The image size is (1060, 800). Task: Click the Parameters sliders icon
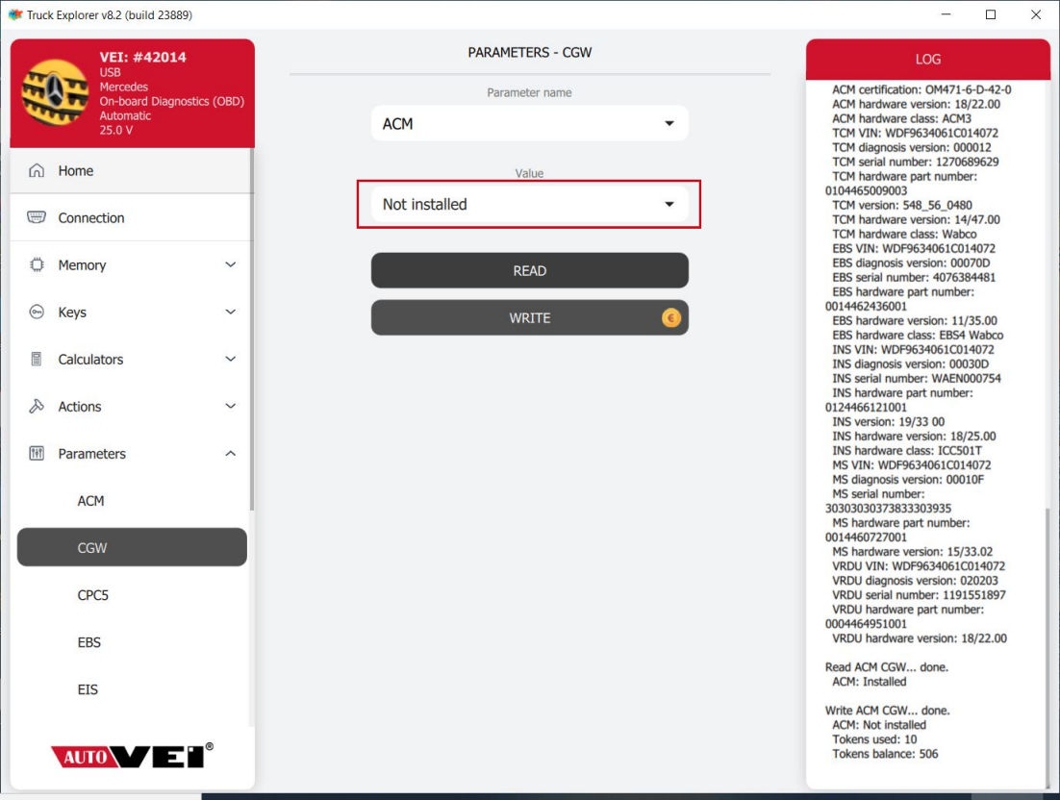point(37,454)
